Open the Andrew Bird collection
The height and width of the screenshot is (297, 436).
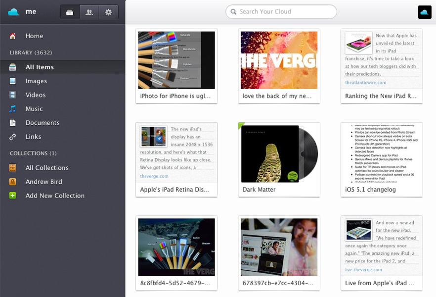63,182
